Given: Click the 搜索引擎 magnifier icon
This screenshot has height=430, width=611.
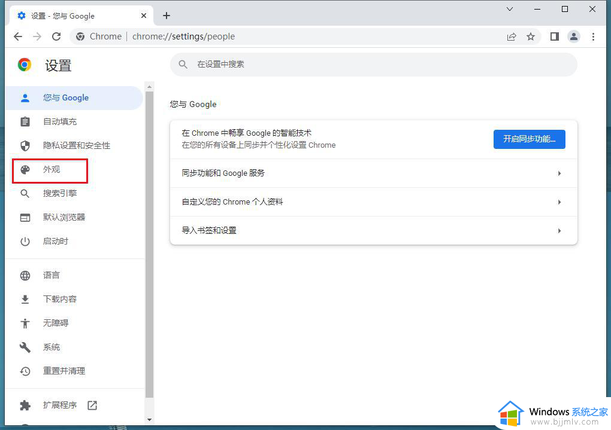Looking at the screenshot, I should point(25,193).
